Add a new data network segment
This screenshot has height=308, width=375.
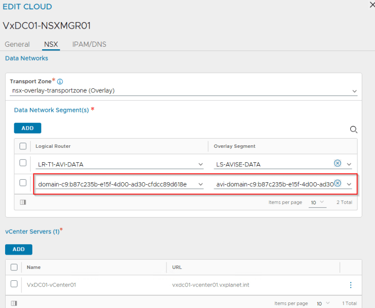[27, 128]
